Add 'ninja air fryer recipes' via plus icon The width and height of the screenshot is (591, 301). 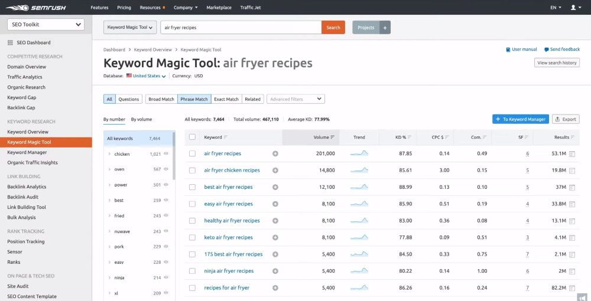tap(275, 271)
